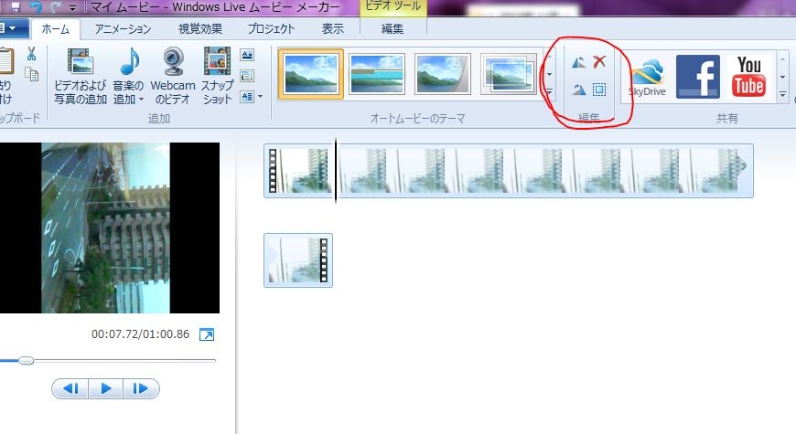
Task: Copy with the two-pages icon
Action: [31, 75]
